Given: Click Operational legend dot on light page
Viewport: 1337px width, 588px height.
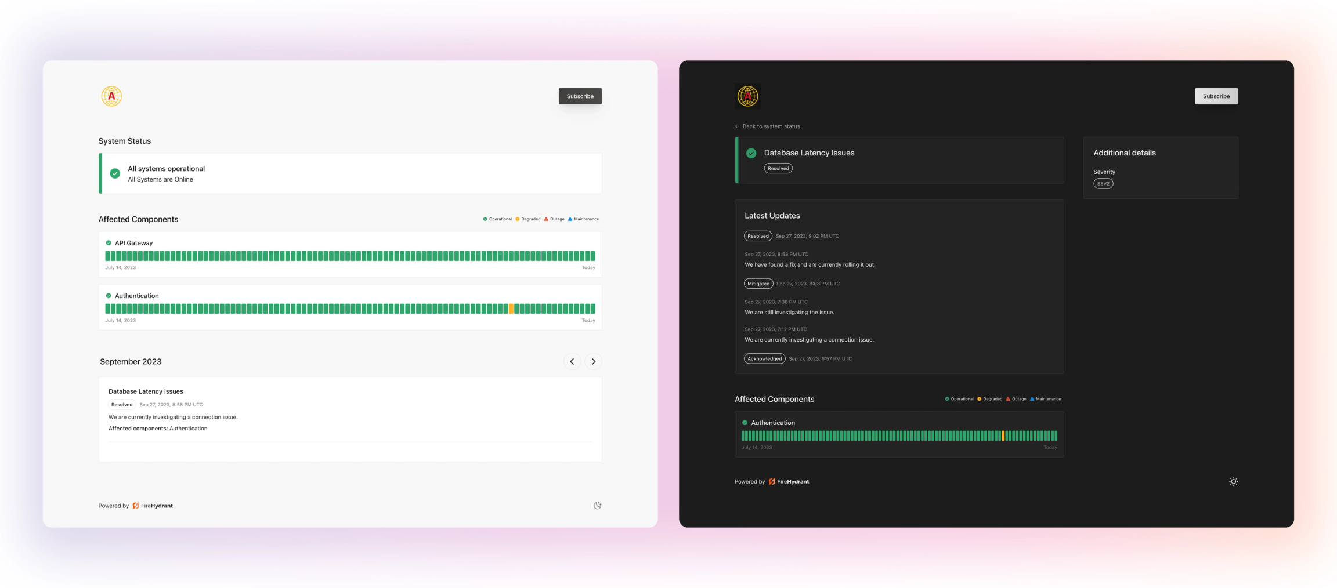Looking at the screenshot, I should pyautogui.click(x=485, y=219).
